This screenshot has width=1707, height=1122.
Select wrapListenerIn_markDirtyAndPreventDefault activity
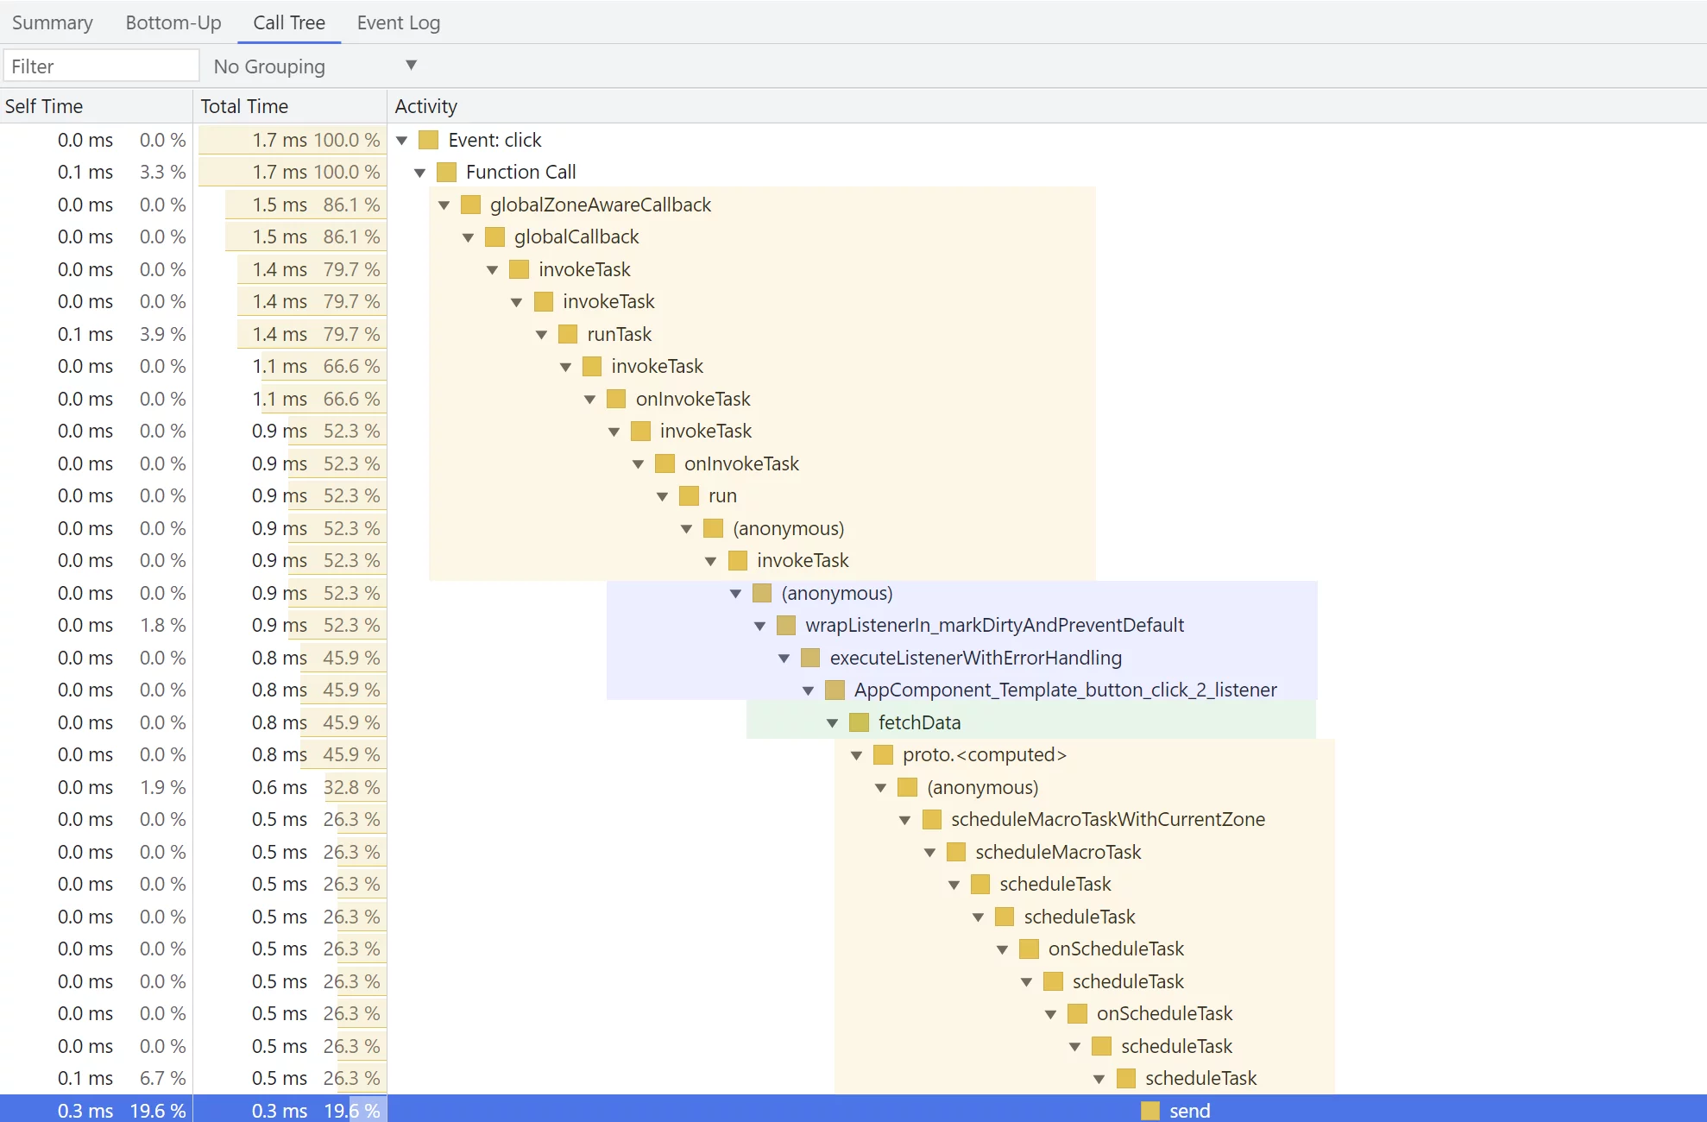(x=994, y=625)
